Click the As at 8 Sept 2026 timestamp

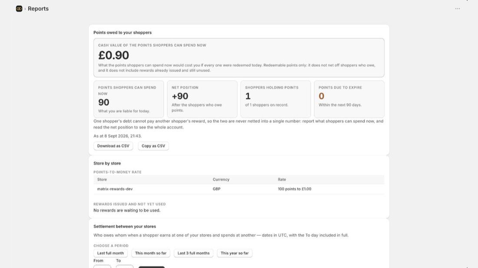(117, 136)
